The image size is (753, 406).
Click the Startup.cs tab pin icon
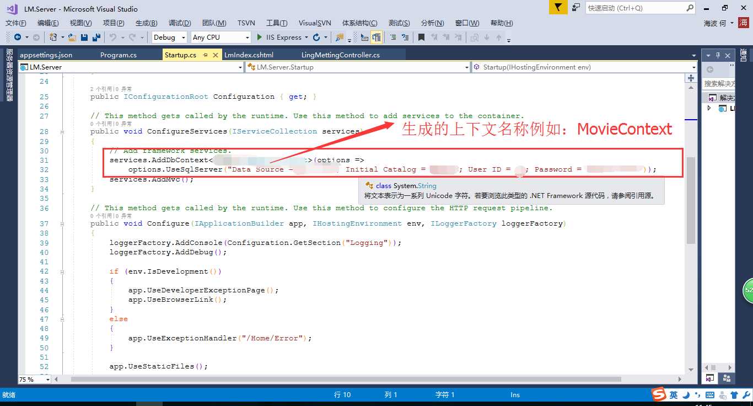click(x=205, y=55)
